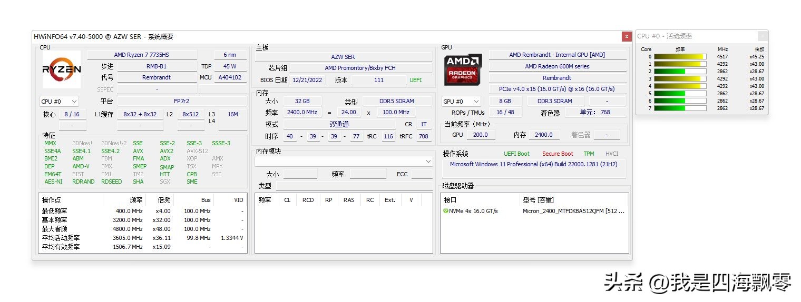Viewport: 801px width, 302px height.
Task: Click the TPM status label
Action: tap(589, 154)
